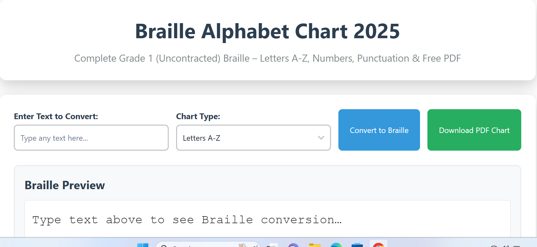Image resolution: width=537 pixels, height=247 pixels.
Task: Download the PDF chart
Action: 474,130
